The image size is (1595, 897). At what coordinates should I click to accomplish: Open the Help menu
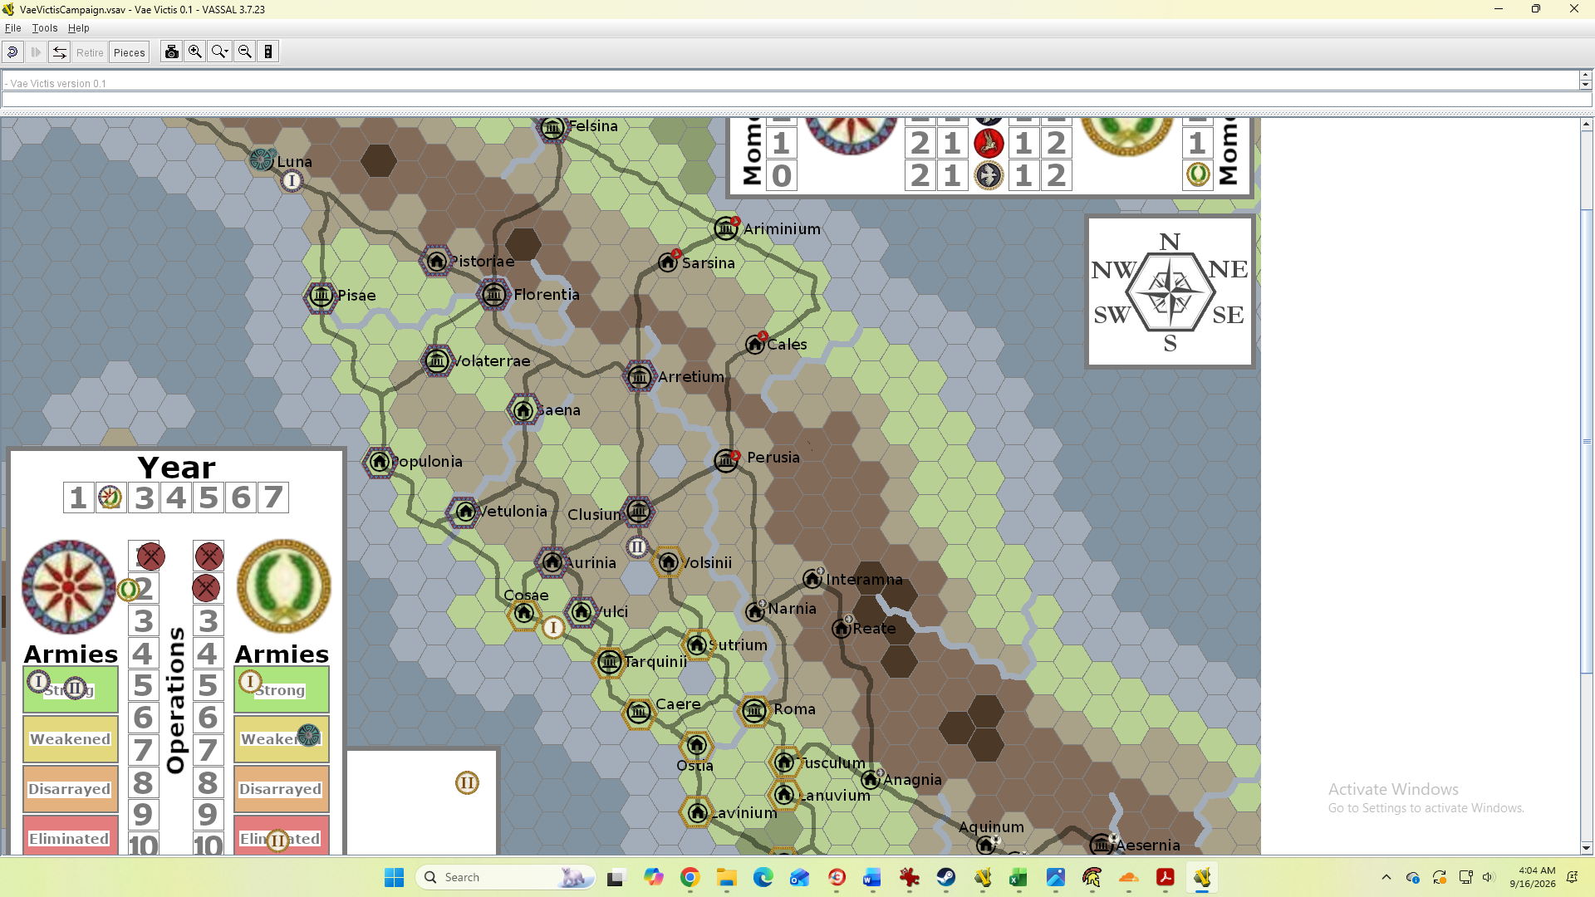(79, 28)
